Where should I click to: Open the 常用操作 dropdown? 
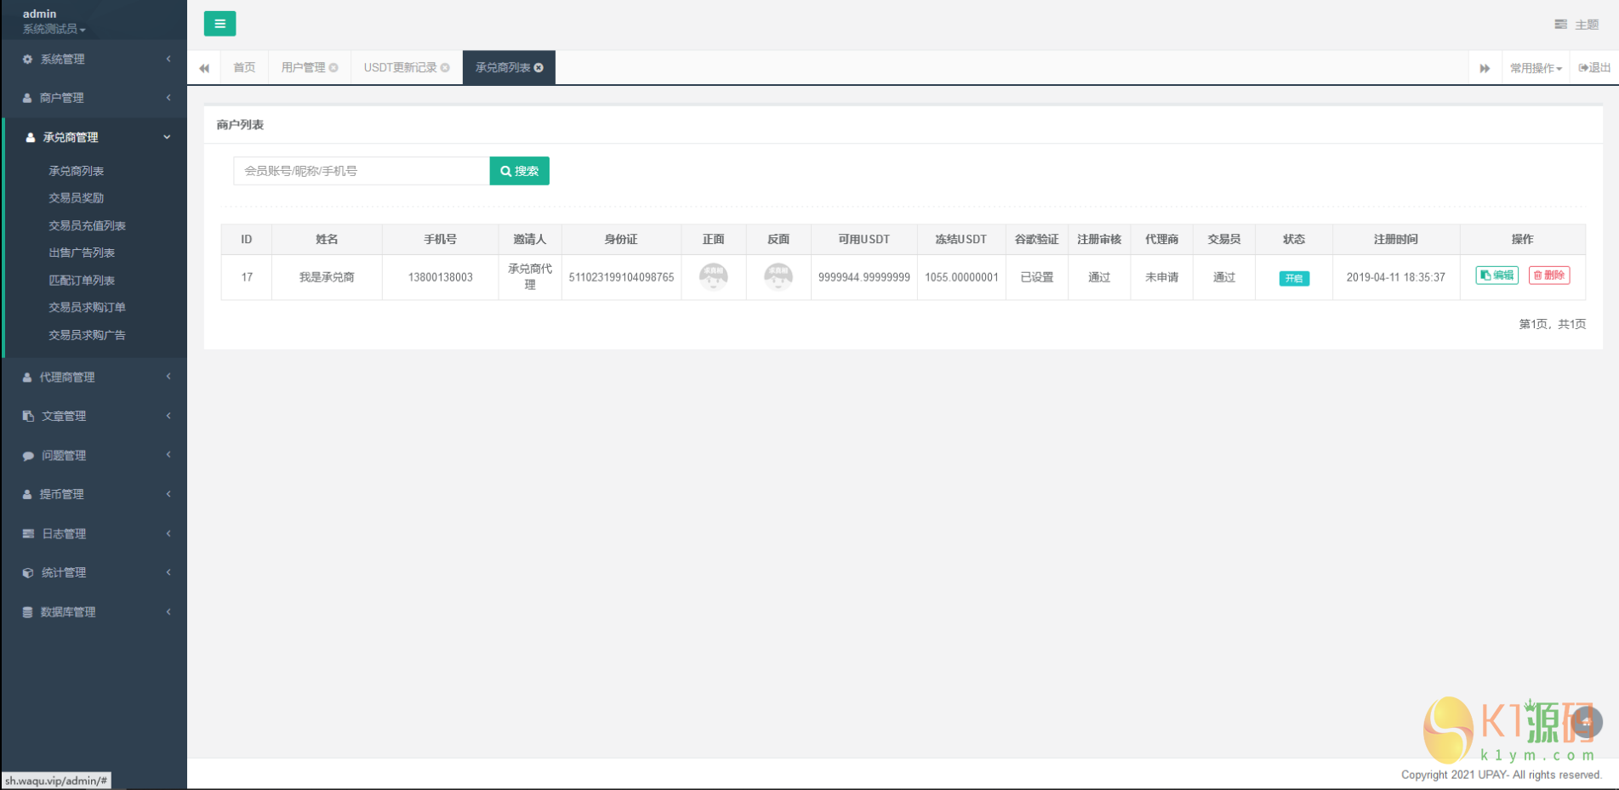[1536, 68]
